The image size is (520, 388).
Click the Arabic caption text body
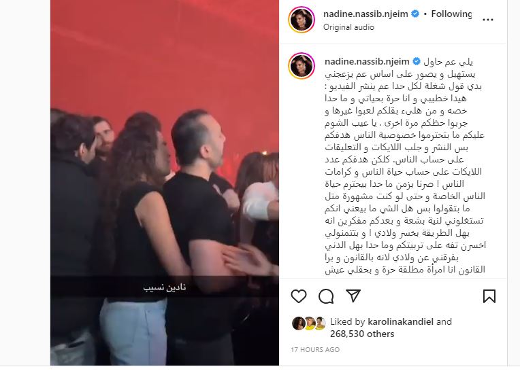pyautogui.click(x=405, y=166)
